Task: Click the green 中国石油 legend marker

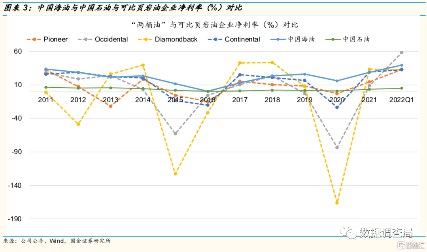Action: tap(333, 39)
